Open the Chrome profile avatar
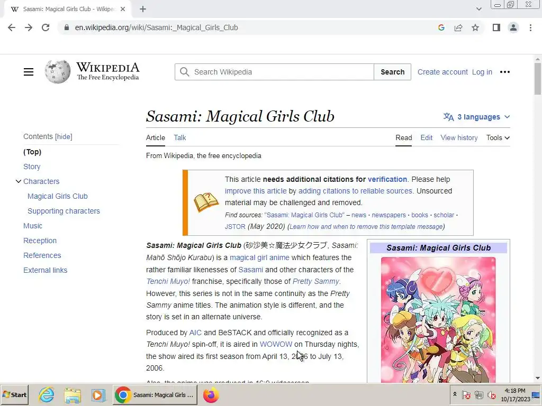The image size is (542, 406). (513, 27)
